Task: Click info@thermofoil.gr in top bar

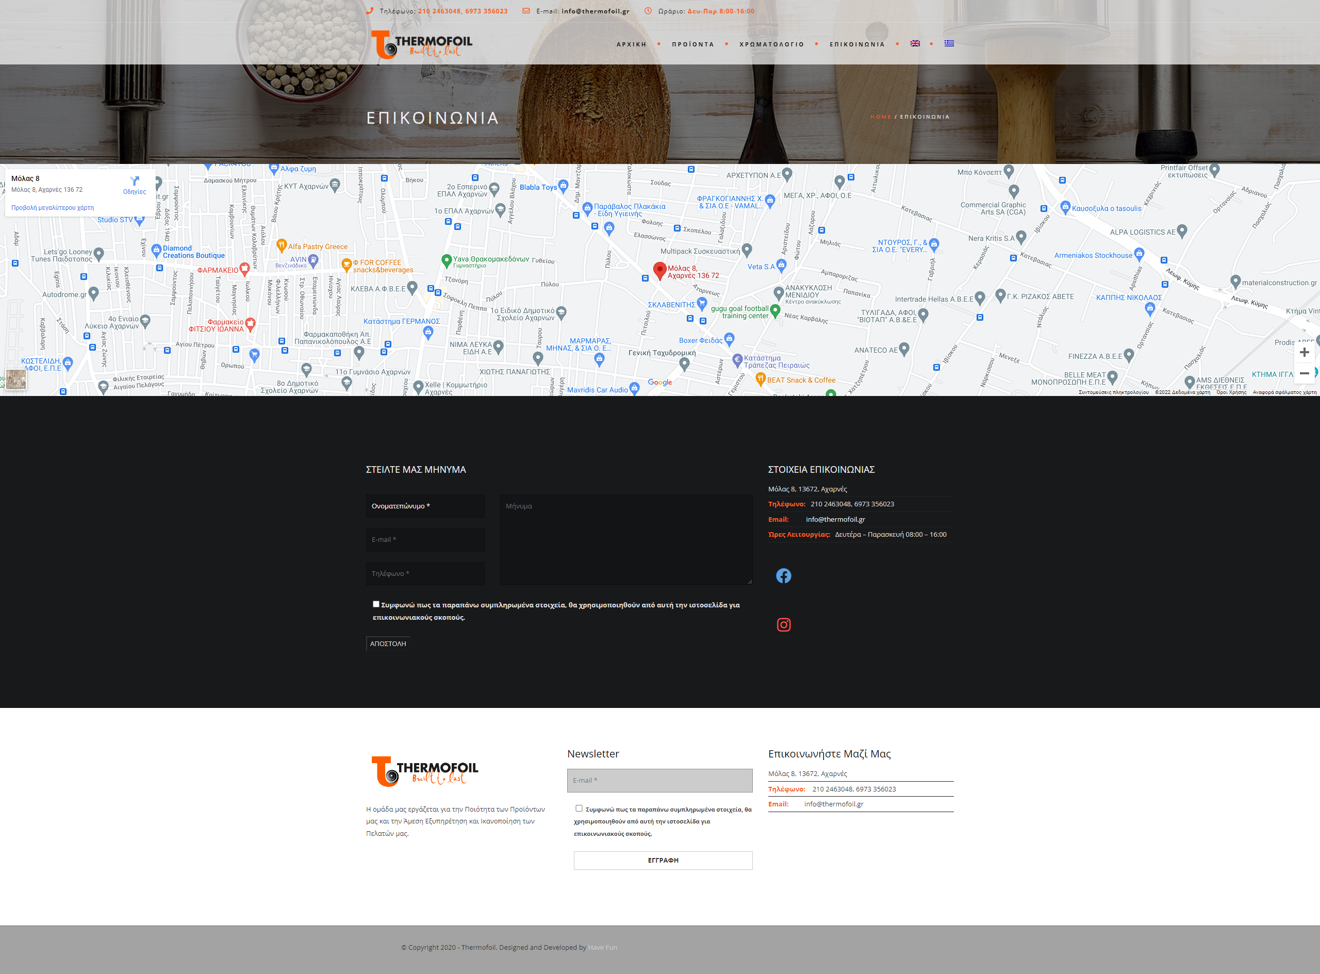Action: [596, 11]
